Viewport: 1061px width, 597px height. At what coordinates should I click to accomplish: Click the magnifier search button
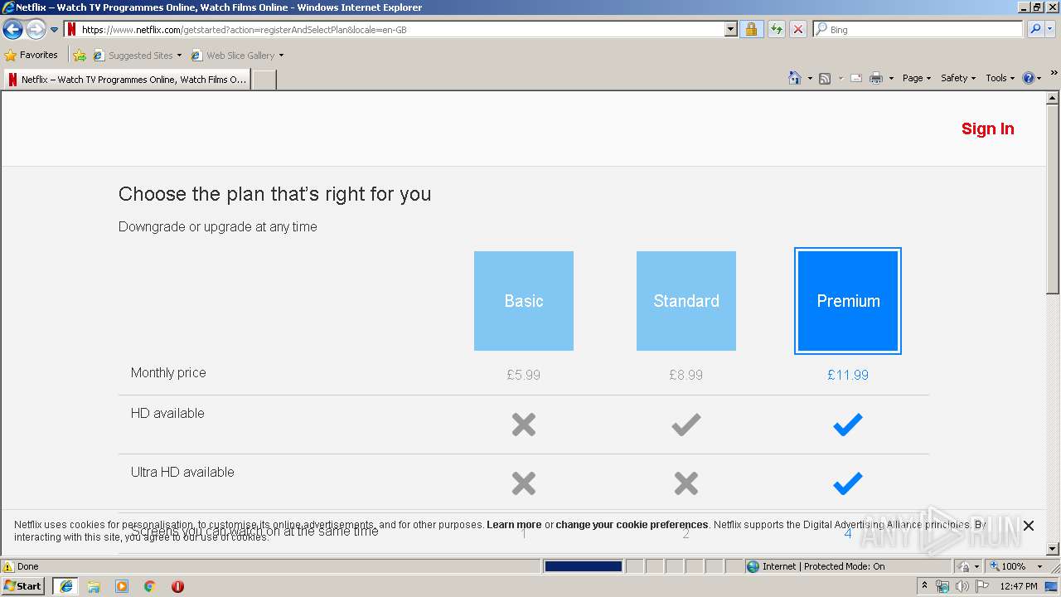(x=1034, y=30)
